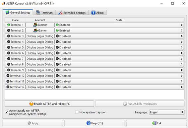Click the Doctor account cell

click(x=40, y=25)
